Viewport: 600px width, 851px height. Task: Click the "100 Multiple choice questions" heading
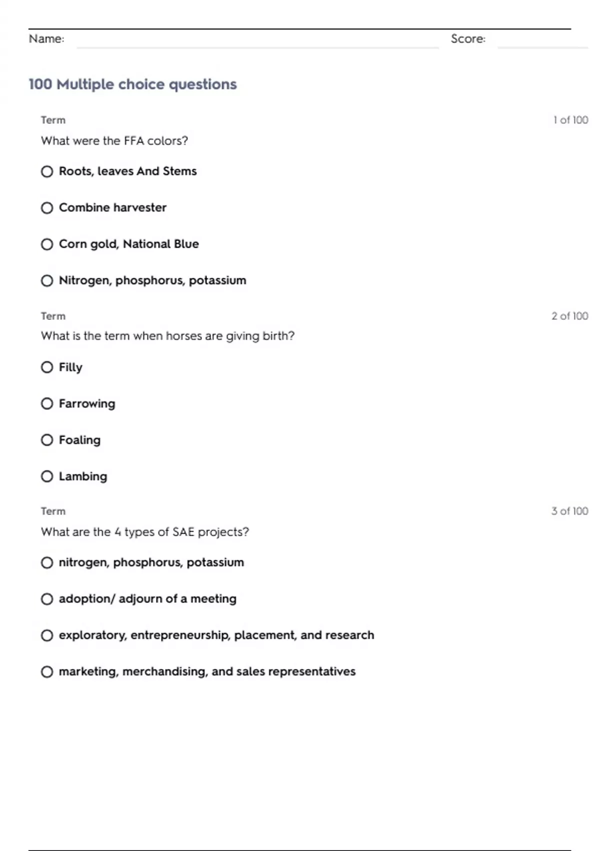coord(132,84)
